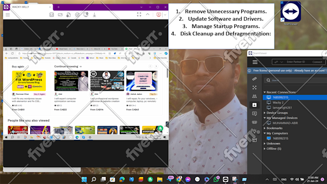Open the TeamViewer main hamburger menu

(255, 62)
